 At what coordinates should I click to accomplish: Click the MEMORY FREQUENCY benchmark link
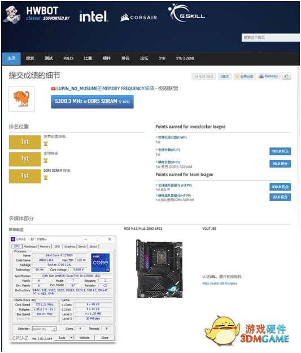click(123, 89)
